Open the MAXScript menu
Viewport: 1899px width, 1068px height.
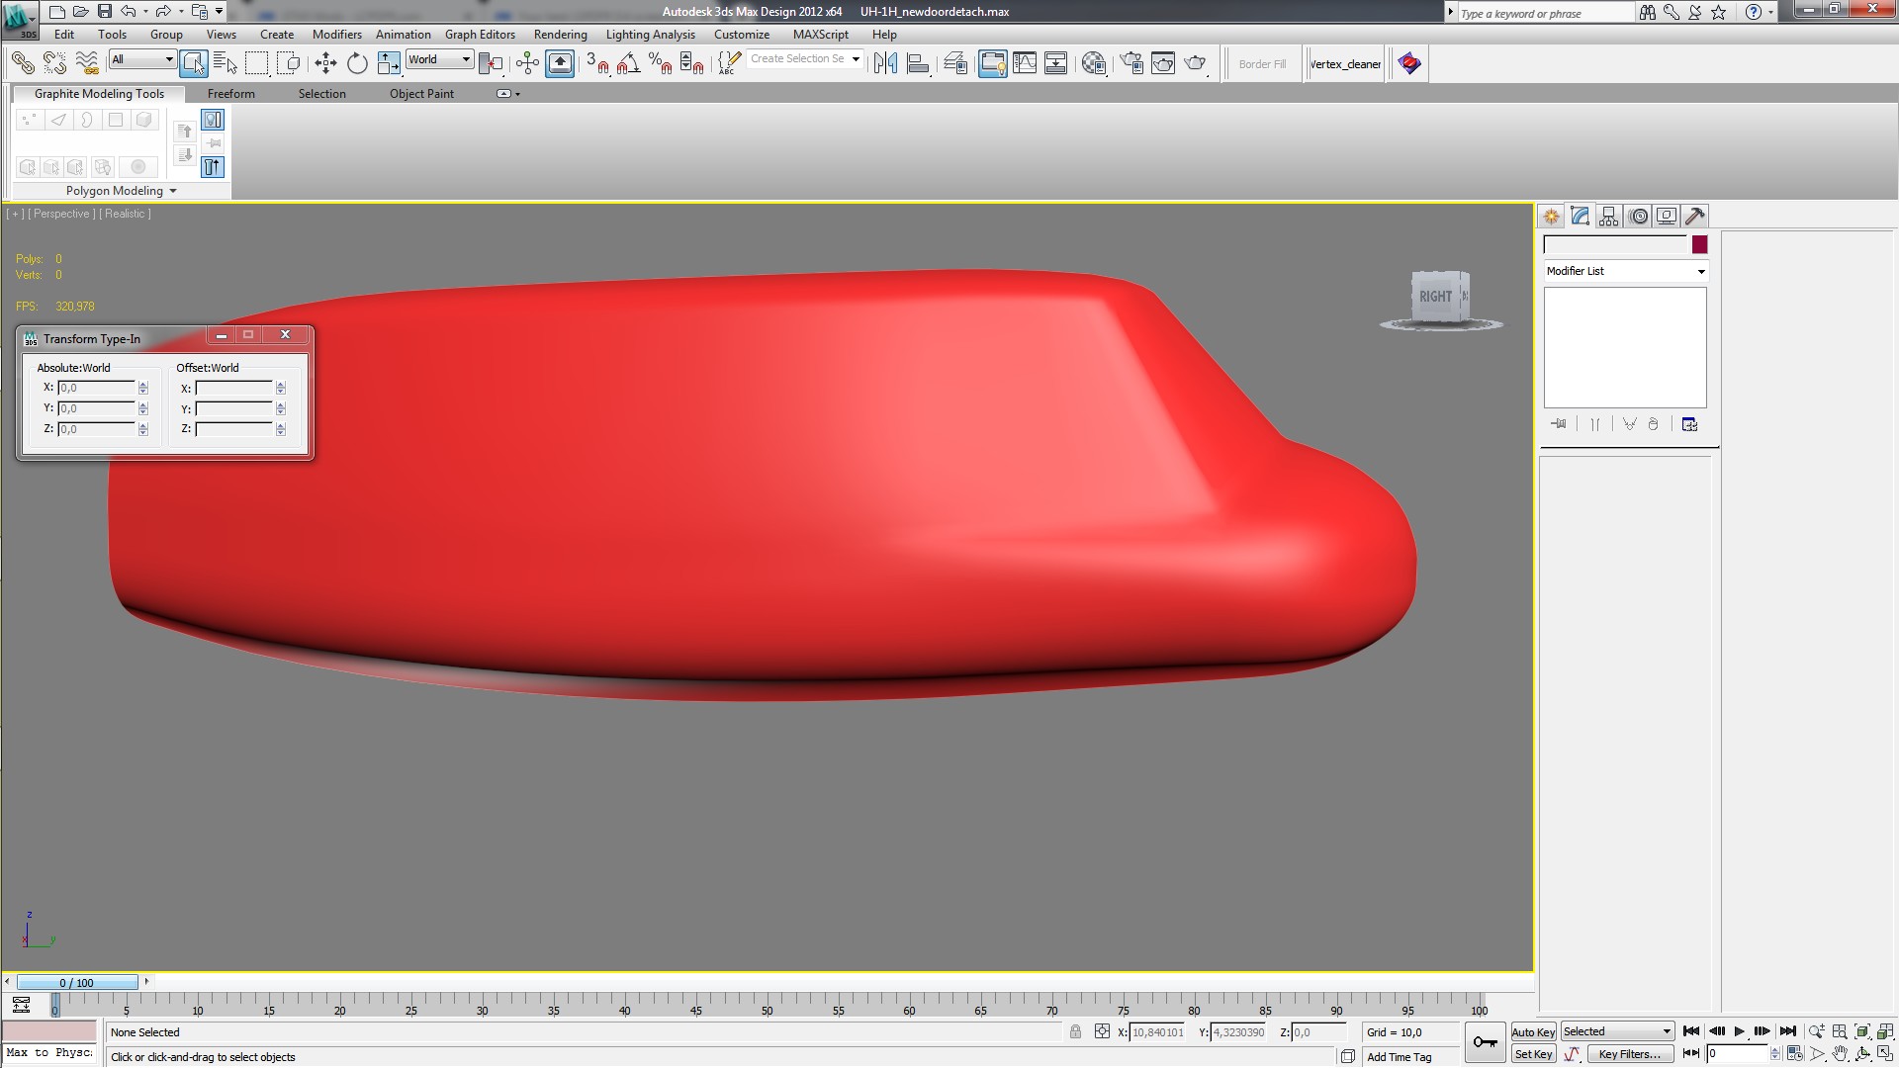[820, 34]
